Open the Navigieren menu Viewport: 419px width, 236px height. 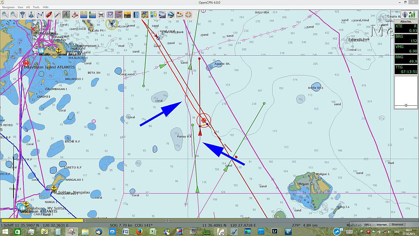click(x=8, y=7)
